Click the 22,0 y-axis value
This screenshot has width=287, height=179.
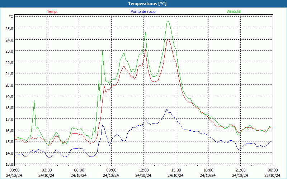point(9,62)
